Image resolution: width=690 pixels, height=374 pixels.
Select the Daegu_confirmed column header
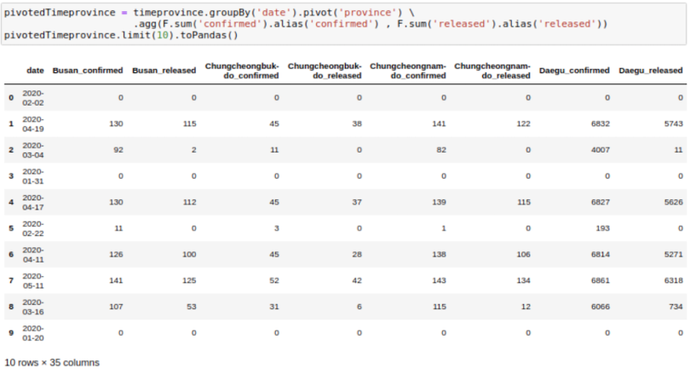click(574, 71)
